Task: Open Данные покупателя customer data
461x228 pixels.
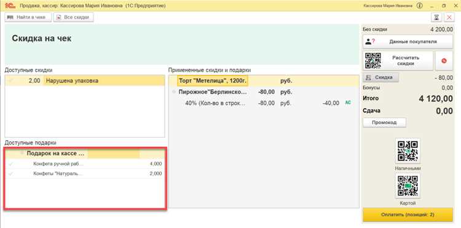Action: [408, 42]
